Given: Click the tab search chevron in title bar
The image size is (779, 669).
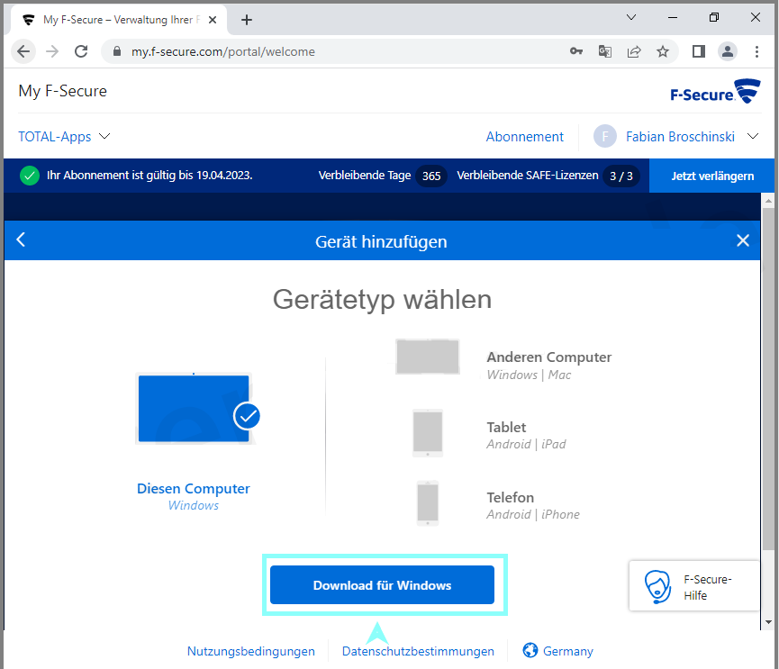Looking at the screenshot, I should (631, 17).
